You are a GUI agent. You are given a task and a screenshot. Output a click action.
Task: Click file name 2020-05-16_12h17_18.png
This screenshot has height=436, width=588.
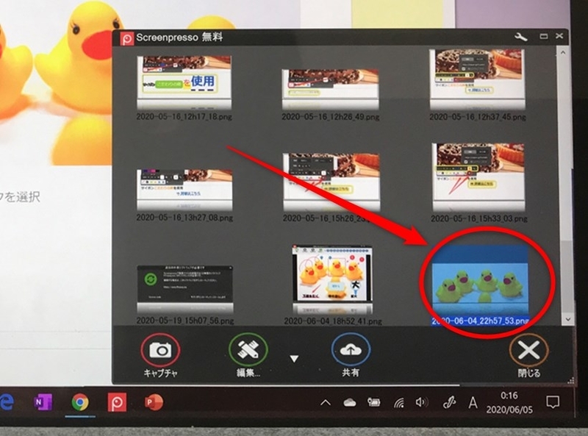pos(184,117)
